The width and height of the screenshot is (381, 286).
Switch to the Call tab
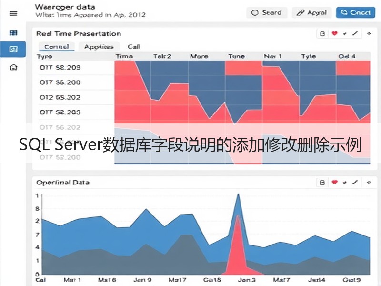[x=134, y=46]
